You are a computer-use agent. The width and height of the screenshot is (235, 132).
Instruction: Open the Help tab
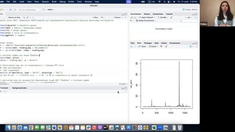point(156,43)
